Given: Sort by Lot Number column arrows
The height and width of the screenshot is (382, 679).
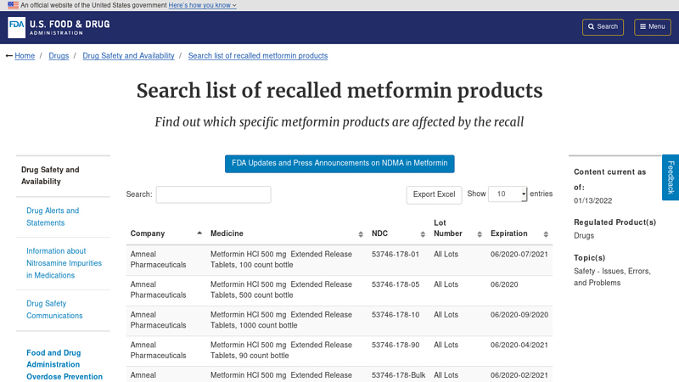Looking at the screenshot, I should click(480, 234).
